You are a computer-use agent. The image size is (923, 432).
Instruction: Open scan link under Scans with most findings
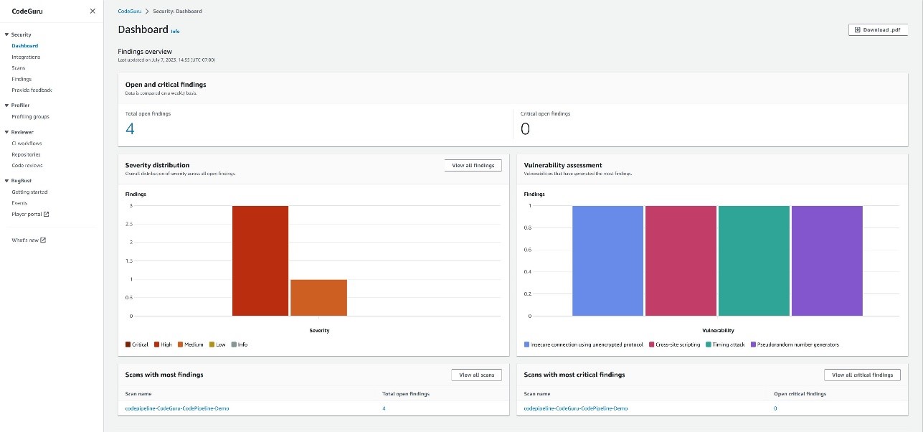pos(177,408)
